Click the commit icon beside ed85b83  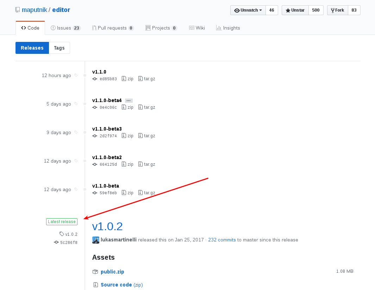94,79
